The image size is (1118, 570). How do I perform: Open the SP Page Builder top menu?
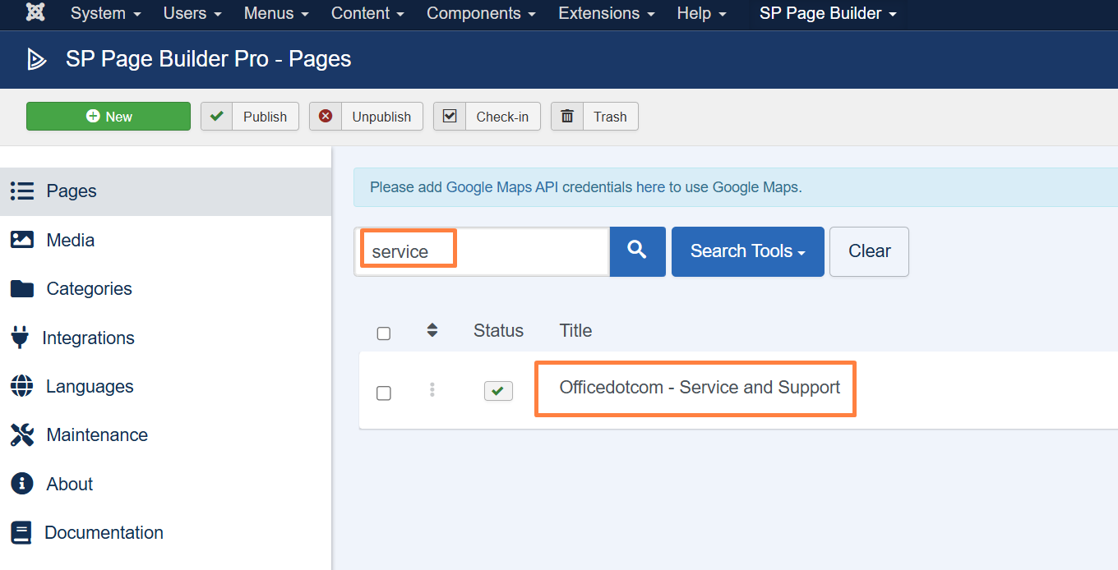[828, 13]
